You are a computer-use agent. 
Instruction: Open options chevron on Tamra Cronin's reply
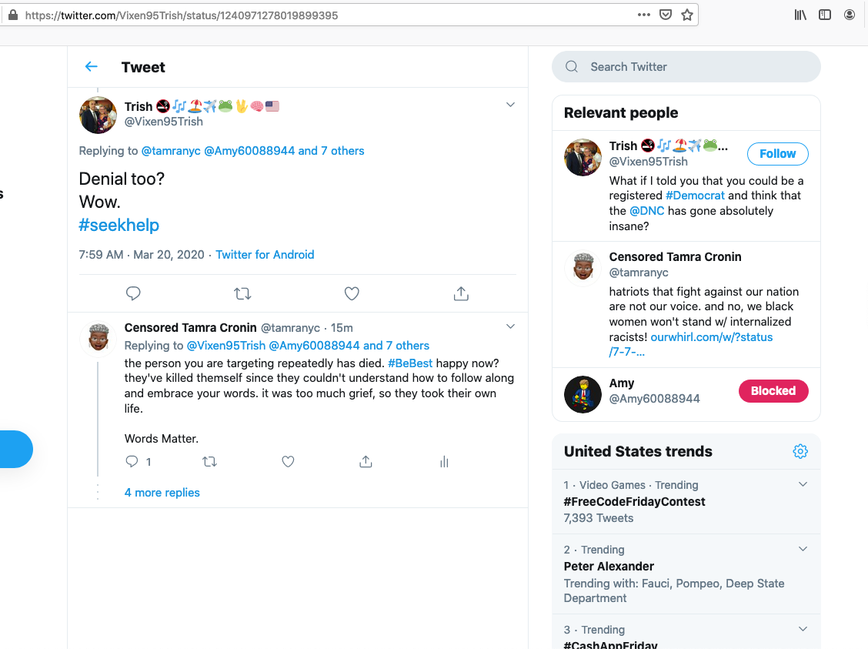(510, 327)
